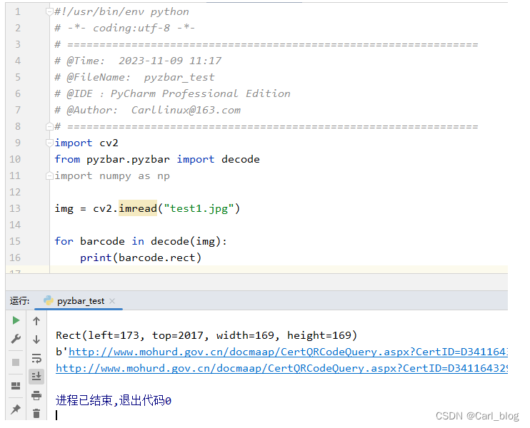This screenshot has width=530, height=428.
Task: Click the @IDE PyCharm Professional comment
Action: pos(172,93)
